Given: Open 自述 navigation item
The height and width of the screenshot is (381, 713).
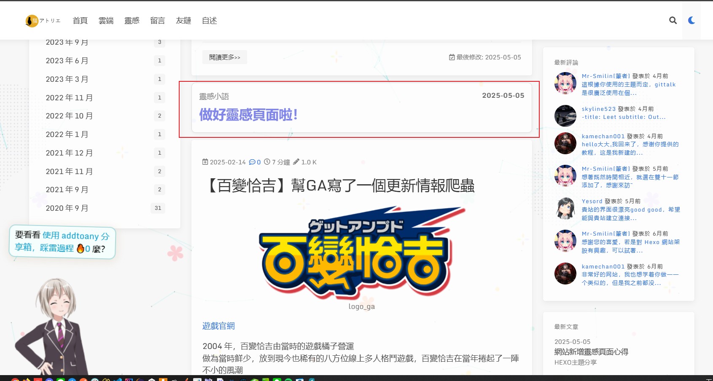Looking at the screenshot, I should 209,20.
